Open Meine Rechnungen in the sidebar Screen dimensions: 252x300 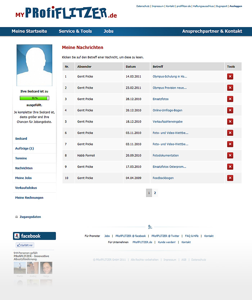pos(29,198)
